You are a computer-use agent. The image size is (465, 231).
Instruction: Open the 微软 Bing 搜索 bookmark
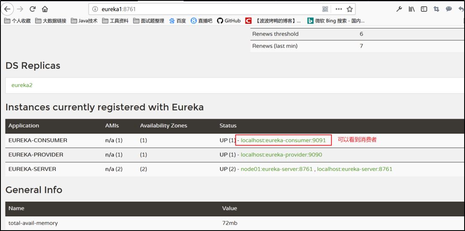(x=336, y=21)
